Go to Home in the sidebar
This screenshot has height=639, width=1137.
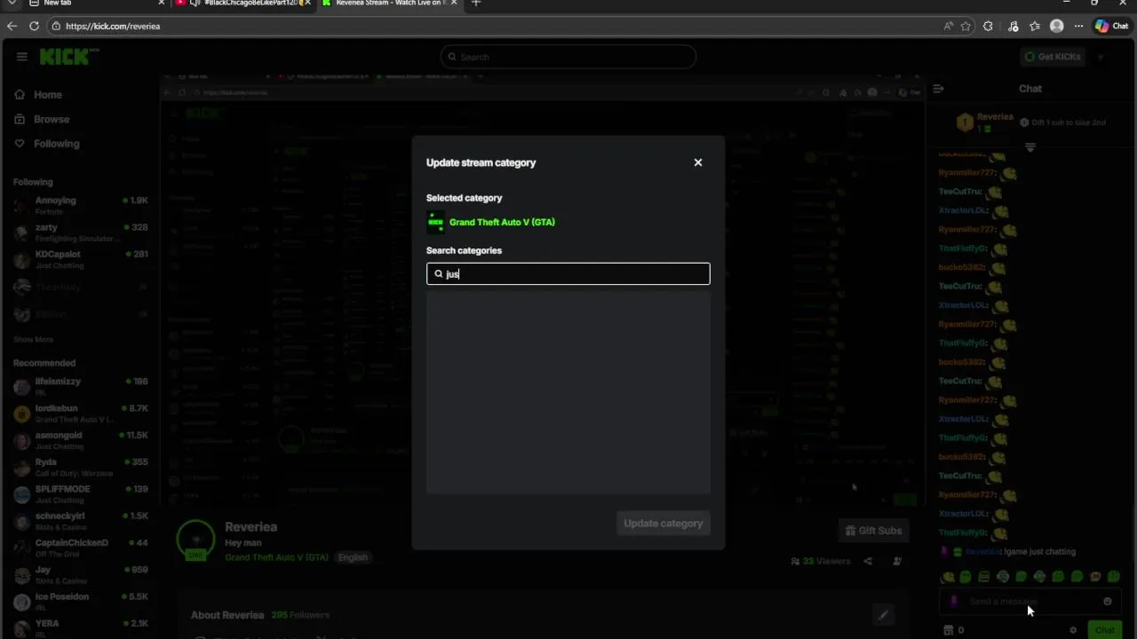tap(48, 95)
